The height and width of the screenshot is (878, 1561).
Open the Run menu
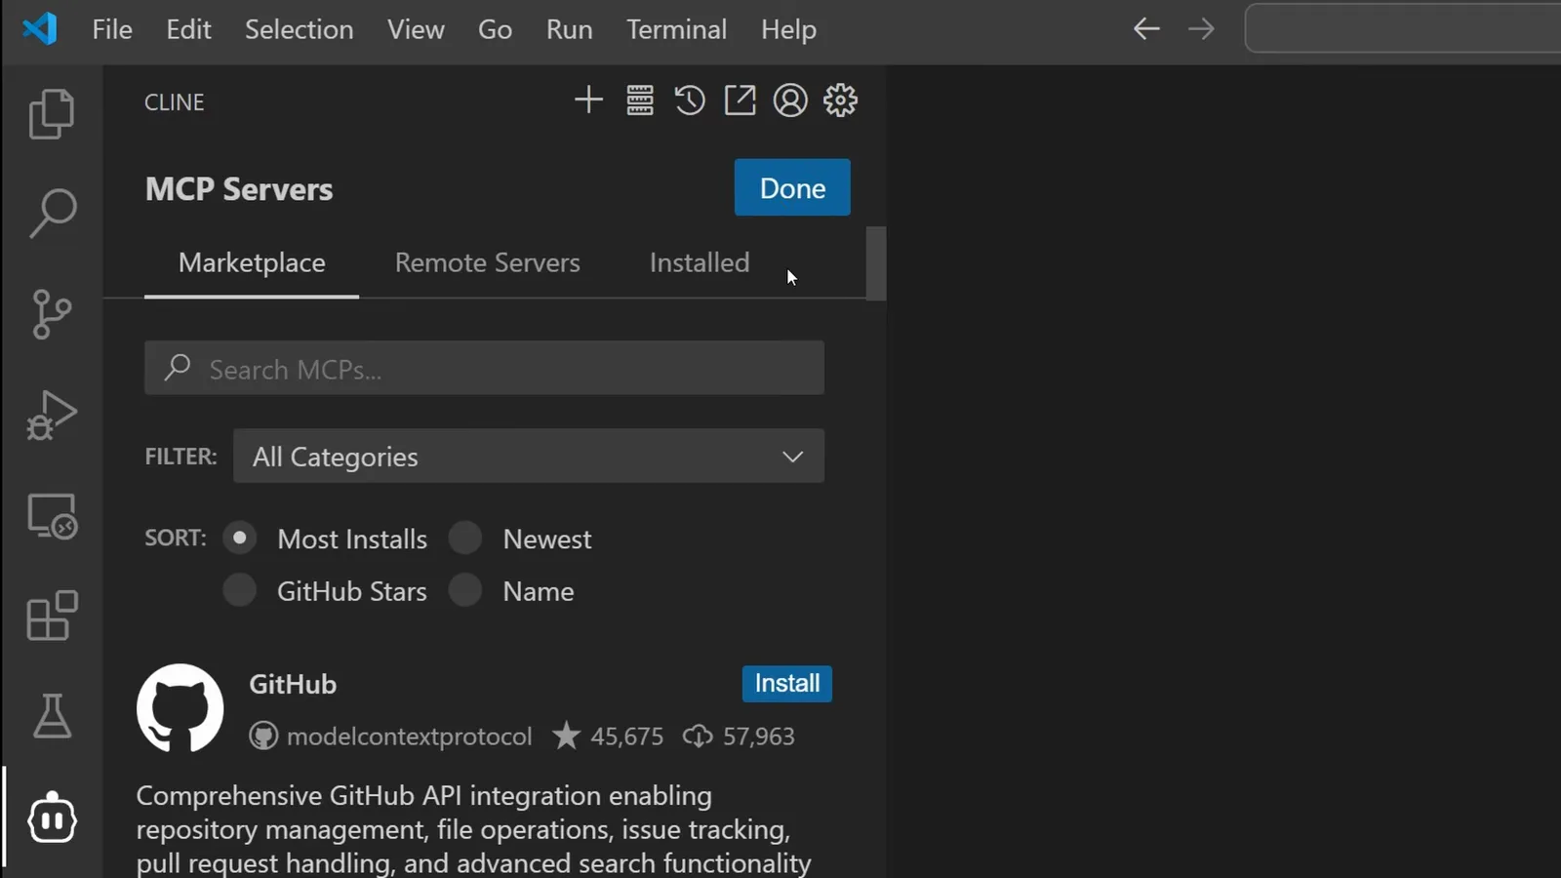tap(569, 29)
